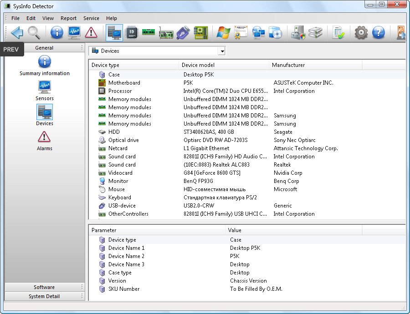Click the software disc box toolbar icon
The width and height of the screenshot is (410, 314).
(275, 33)
